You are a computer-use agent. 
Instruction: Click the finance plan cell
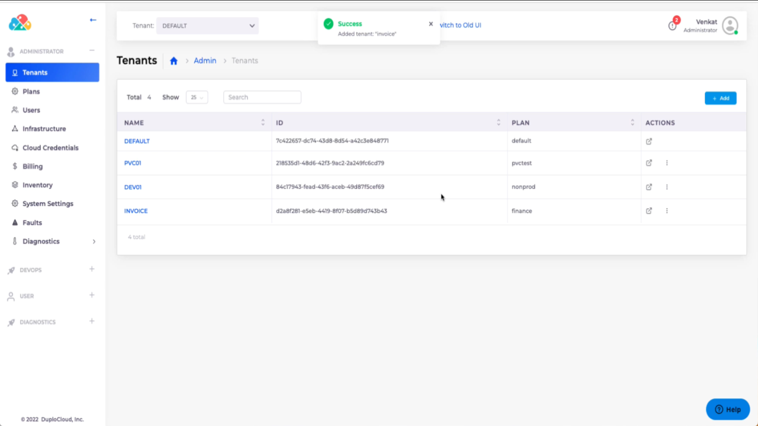click(x=522, y=211)
